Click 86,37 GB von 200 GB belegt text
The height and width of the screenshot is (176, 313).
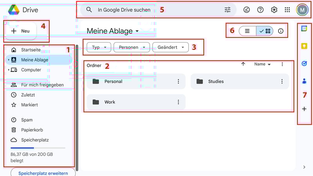click(32, 157)
